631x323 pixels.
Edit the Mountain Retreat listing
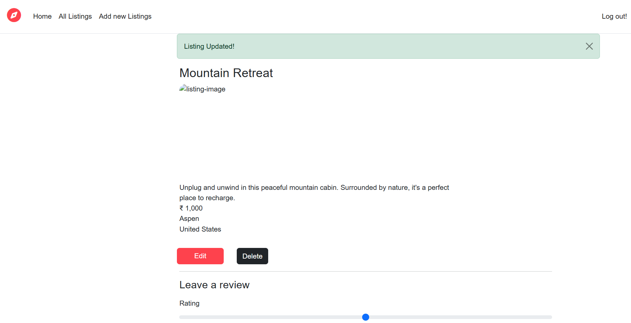[x=200, y=256]
